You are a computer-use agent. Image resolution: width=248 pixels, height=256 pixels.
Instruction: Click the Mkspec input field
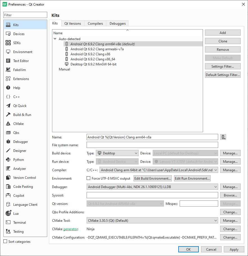click(x=199, y=204)
